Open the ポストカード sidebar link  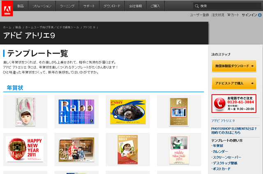[221, 169]
